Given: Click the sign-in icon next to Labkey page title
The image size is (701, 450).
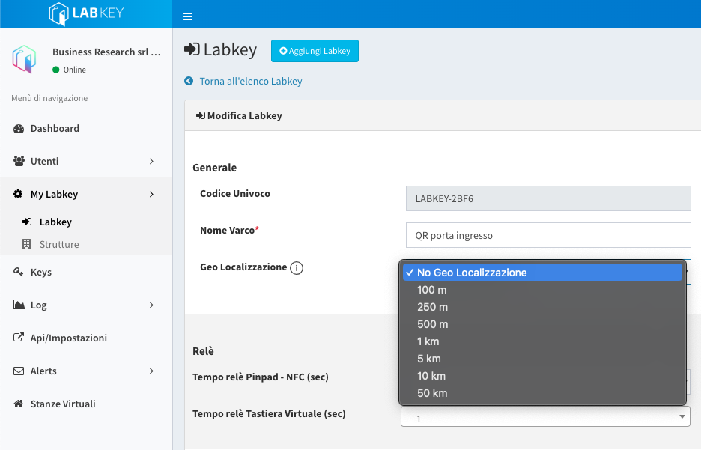Looking at the screenshot, I should (x=192, y=49).
